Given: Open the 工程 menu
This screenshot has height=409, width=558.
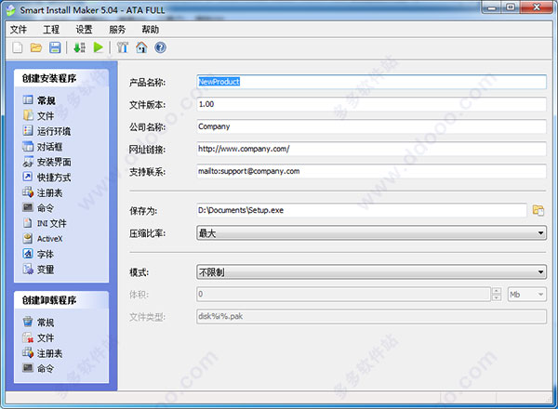Looking at the screenshot, I should point(51,30).
